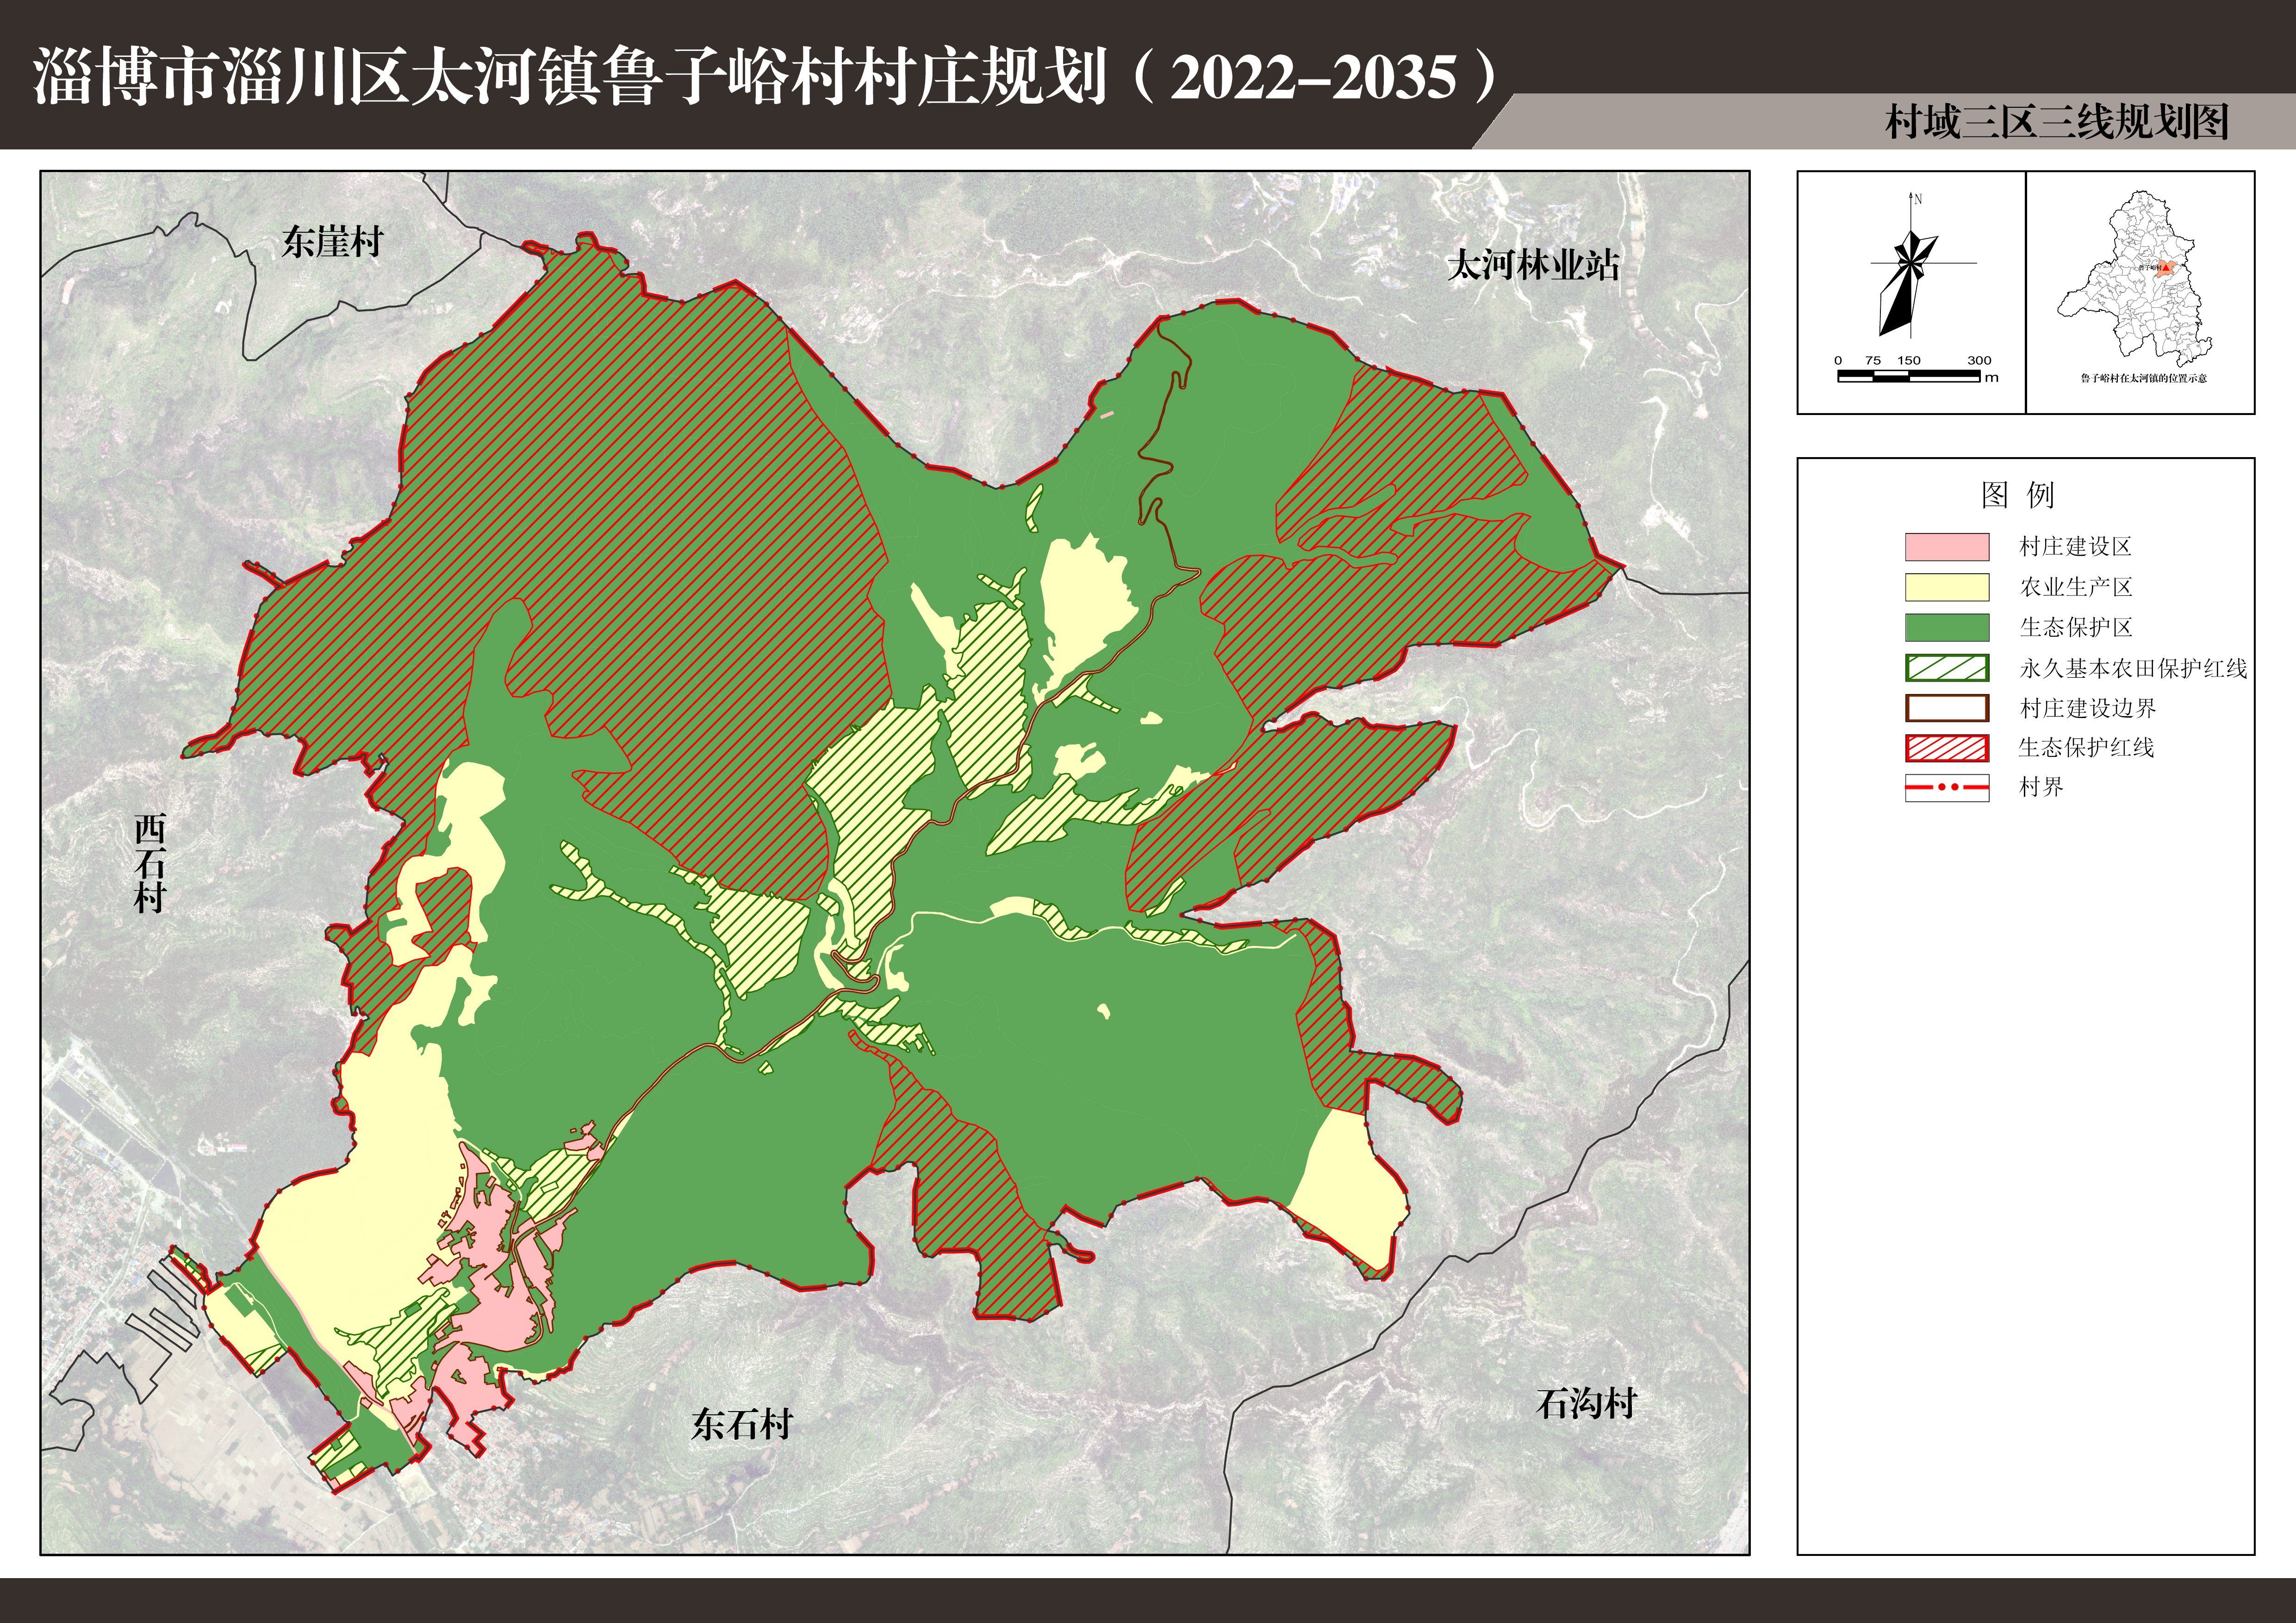Screen dimensions: 2296x1623
Task: Click the scale bar under the north arrow
Action: [x=1908, y=376]
